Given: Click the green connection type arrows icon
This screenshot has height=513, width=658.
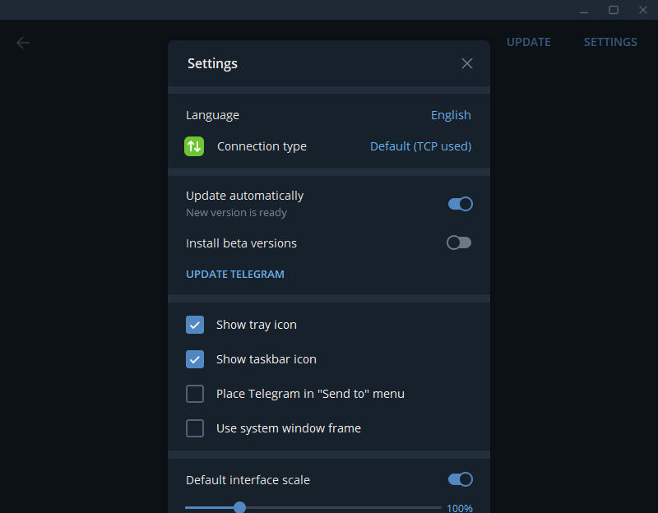Looking at the screenshot, I should pyautogui.click(x=194, y=146).
